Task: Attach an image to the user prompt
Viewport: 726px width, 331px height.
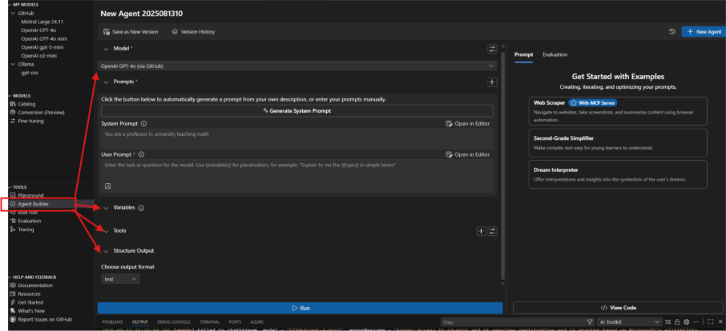Action: (x=108, y=186)
